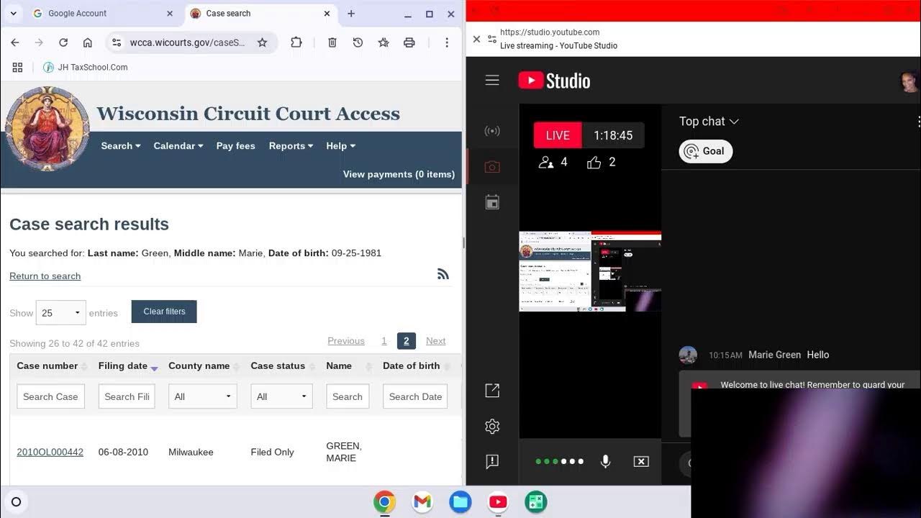The height and width of the screenshot is (518, 921).
Task: Close the YouTube Studio window X
Action: 476,39
